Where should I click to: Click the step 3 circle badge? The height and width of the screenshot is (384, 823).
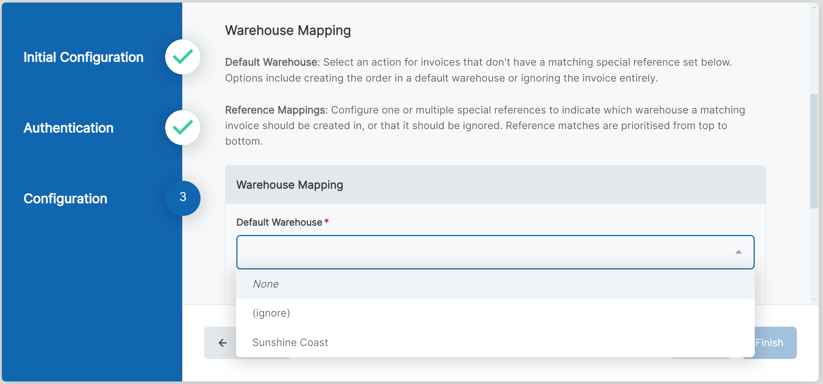click(x=183, y=198)
